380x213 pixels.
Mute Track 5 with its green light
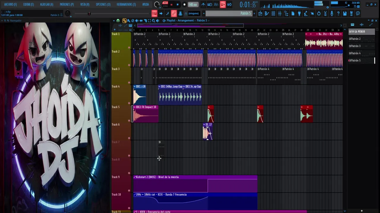129,120
